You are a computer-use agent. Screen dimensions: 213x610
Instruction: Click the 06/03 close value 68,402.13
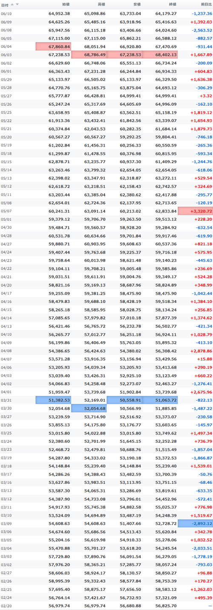(x=166, y=55)
